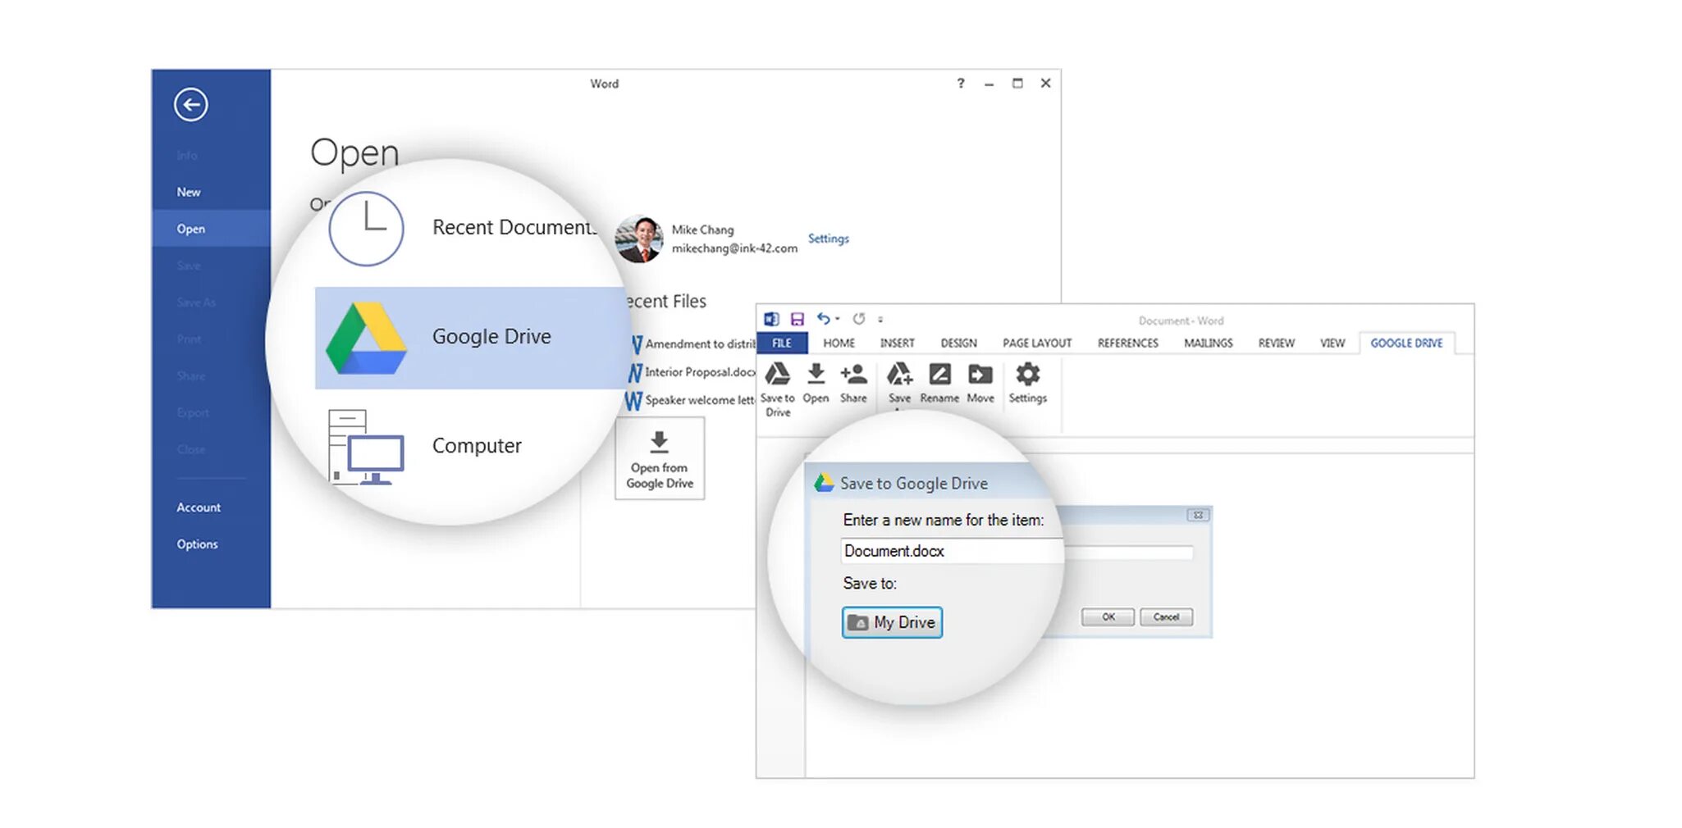
Task: Expand the Undo history dropdown arrow
Action: tap(837, 319)
